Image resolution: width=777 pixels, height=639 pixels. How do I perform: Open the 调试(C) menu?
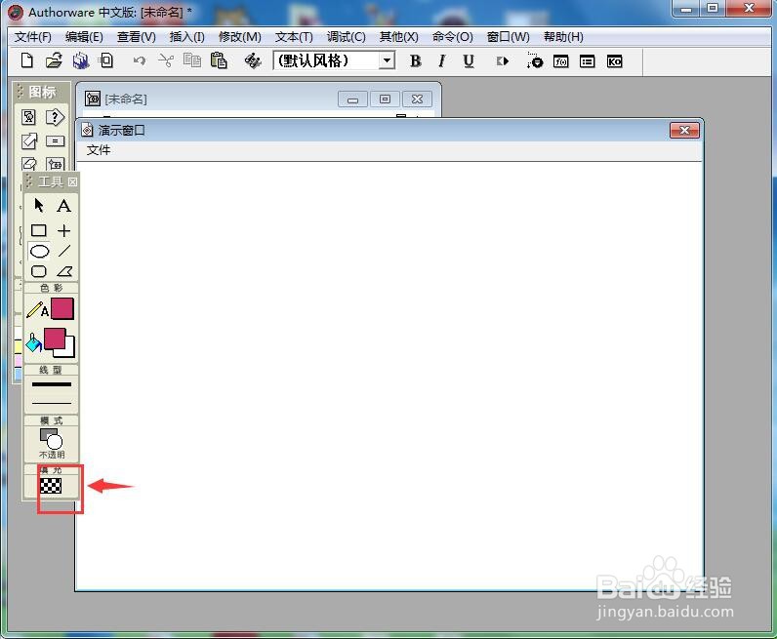[346, 37]
